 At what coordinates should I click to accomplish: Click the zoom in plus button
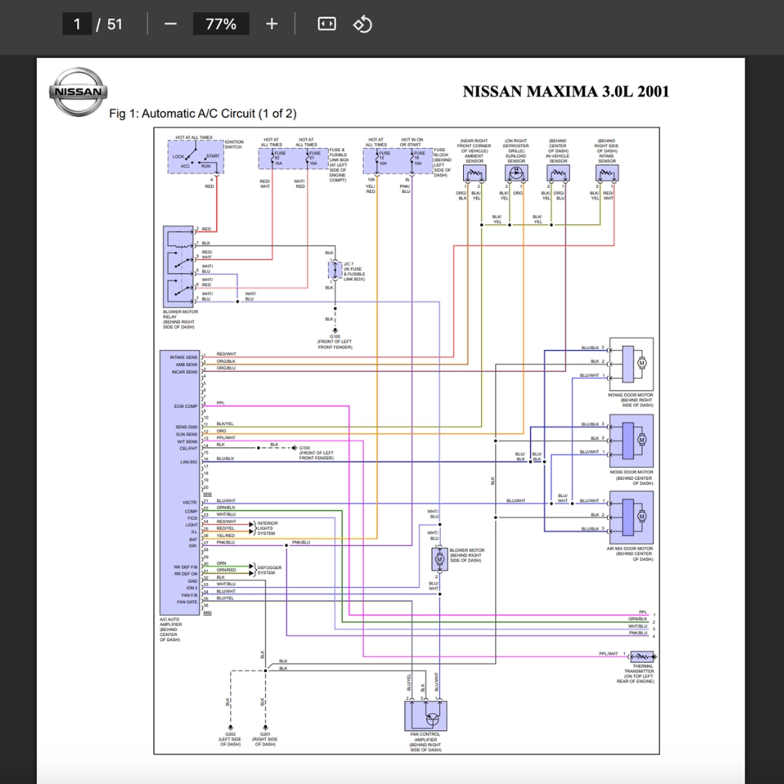click(271, 24)
